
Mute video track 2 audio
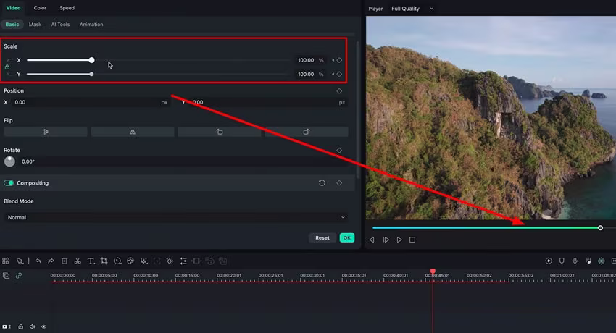(x=32, y=326)
